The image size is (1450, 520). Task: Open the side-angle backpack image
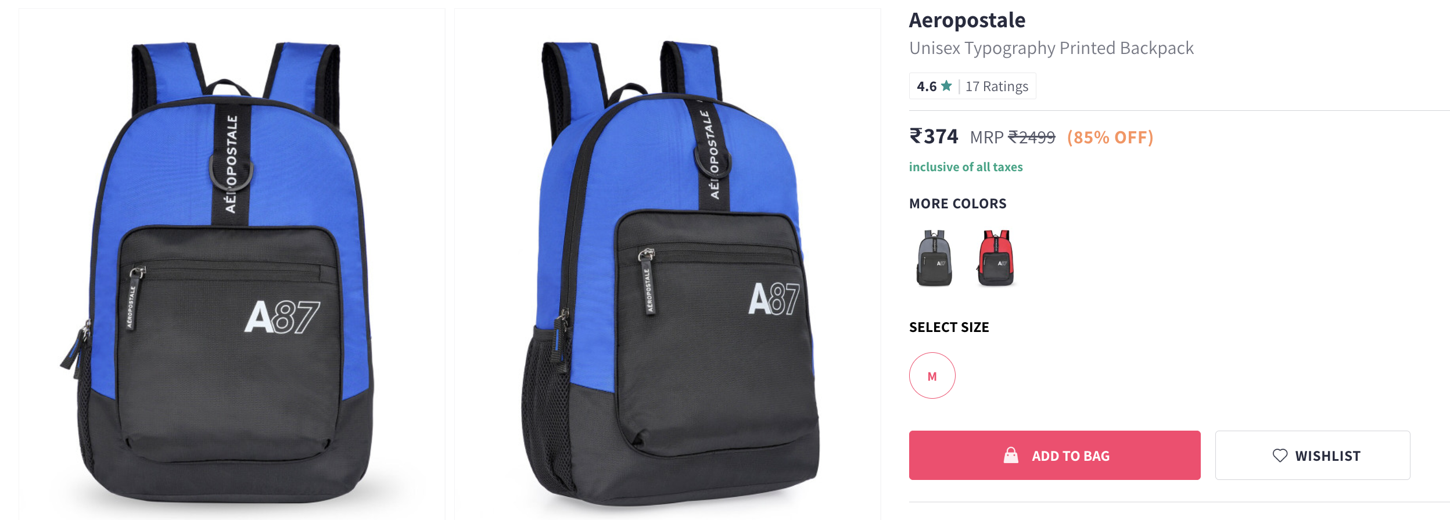coord(667,264)
